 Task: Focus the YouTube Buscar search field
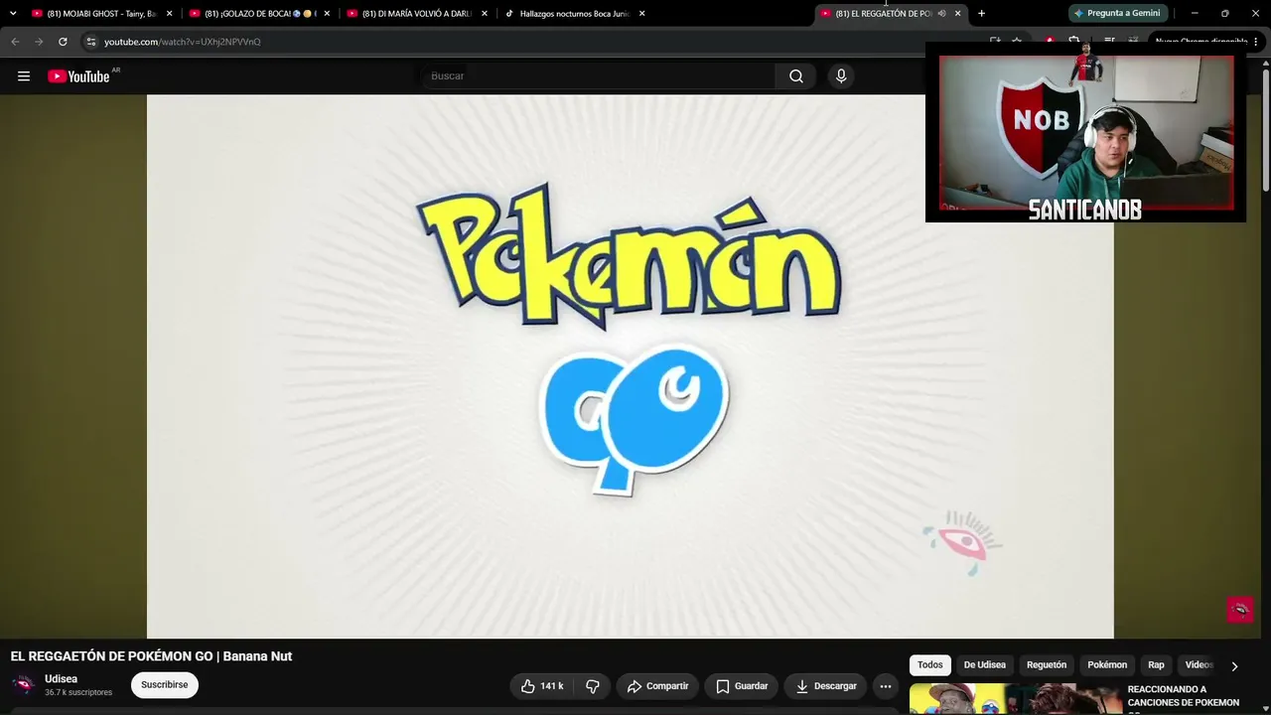tap(599, 76)
